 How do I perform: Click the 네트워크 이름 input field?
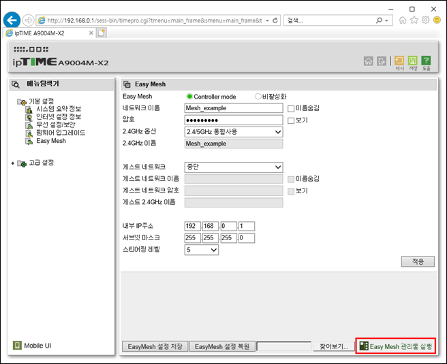point(234,108)
